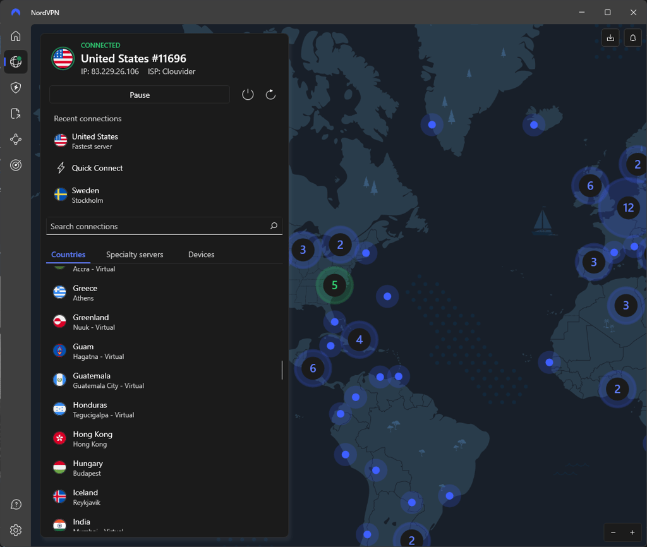
Task: Click the download icon on map
Action: pyautogui.click(x=610, y=38)
